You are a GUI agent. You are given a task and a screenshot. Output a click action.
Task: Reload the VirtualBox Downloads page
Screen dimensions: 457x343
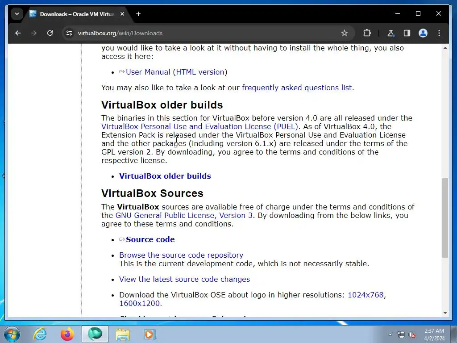click(x=50, y=33)
